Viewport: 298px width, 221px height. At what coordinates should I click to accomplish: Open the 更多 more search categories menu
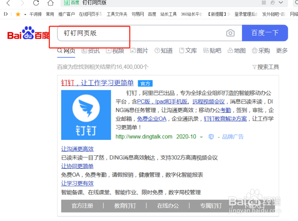(282, 51)
